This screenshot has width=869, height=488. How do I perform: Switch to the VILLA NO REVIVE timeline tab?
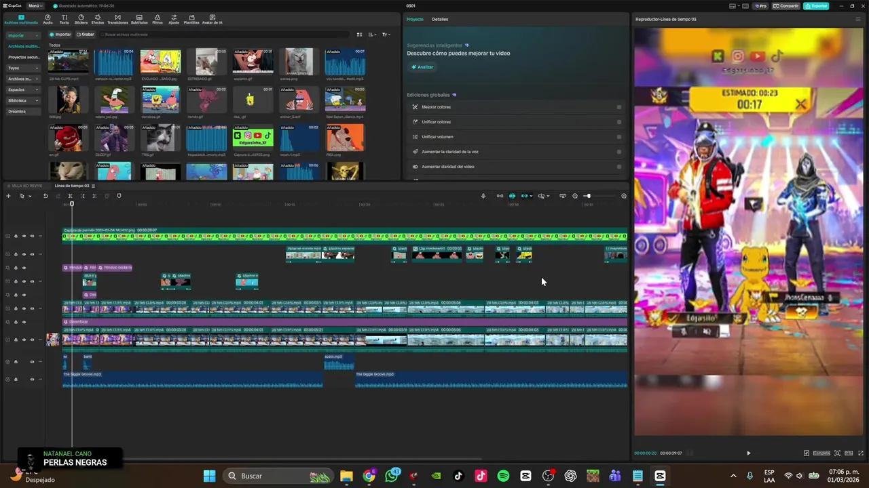pyautogui.click(x=24, y=186)
